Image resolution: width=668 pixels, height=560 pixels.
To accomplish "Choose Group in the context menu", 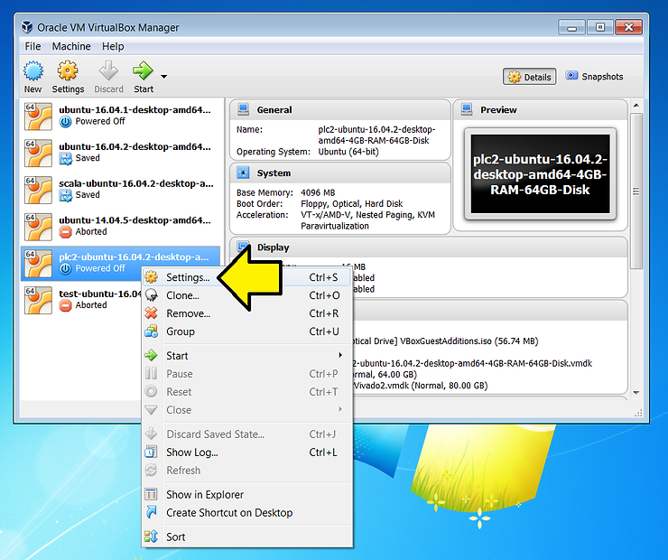I will pos(246,331).
